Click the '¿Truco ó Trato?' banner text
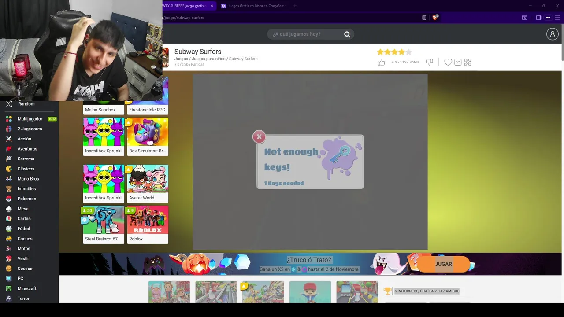 pyautogui.click(x=309, y=260)
